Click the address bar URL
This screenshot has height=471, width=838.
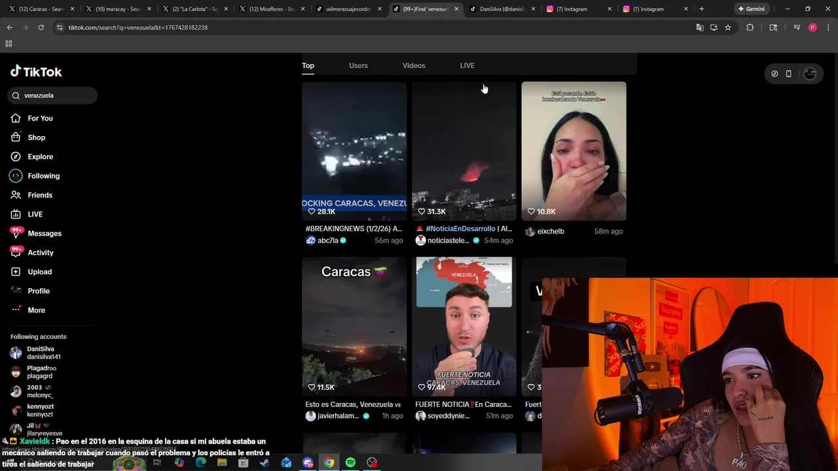138,27
